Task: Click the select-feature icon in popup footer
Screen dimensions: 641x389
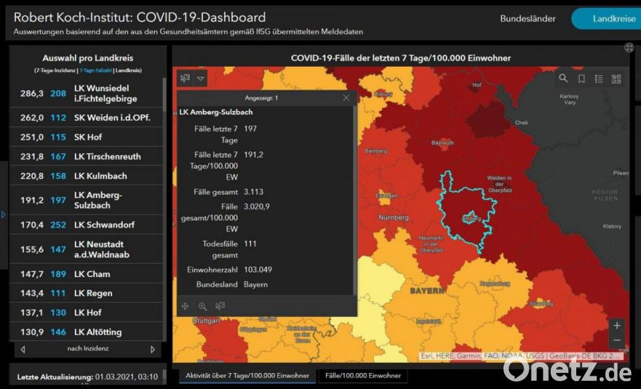Action: (x=220, y=306)
